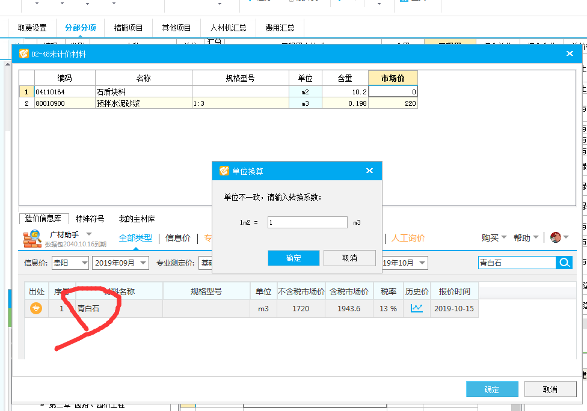Click the 不含税市场价 column header

[301, 291]
